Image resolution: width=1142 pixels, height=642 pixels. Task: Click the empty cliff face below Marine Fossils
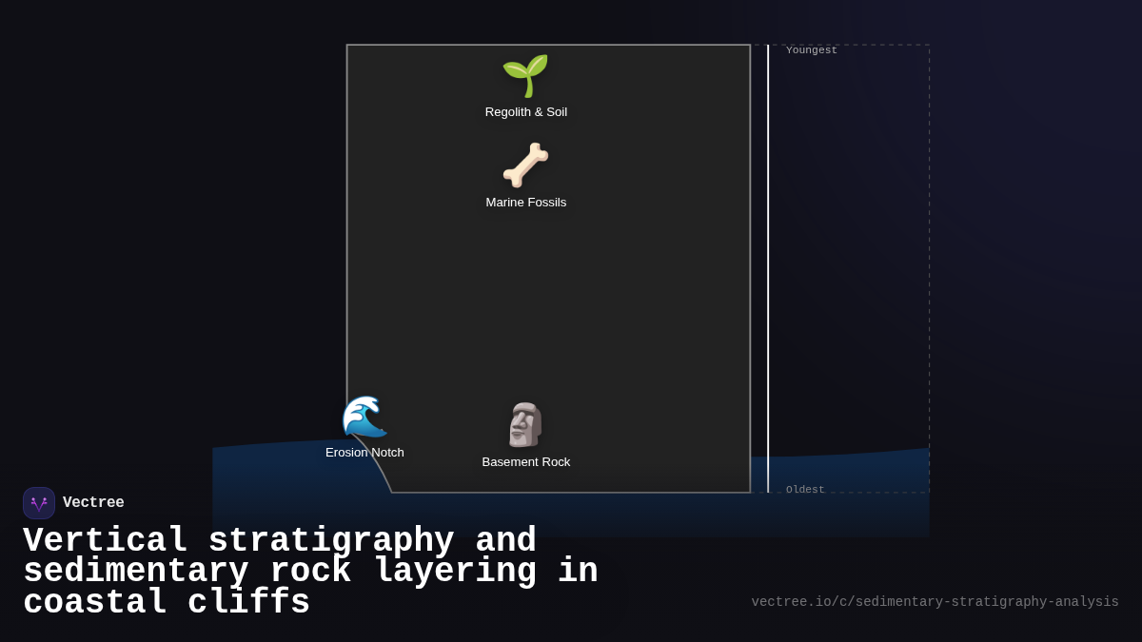tap(547, 304)
